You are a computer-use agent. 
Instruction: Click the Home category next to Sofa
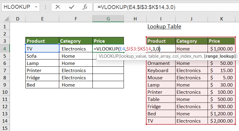76,56
